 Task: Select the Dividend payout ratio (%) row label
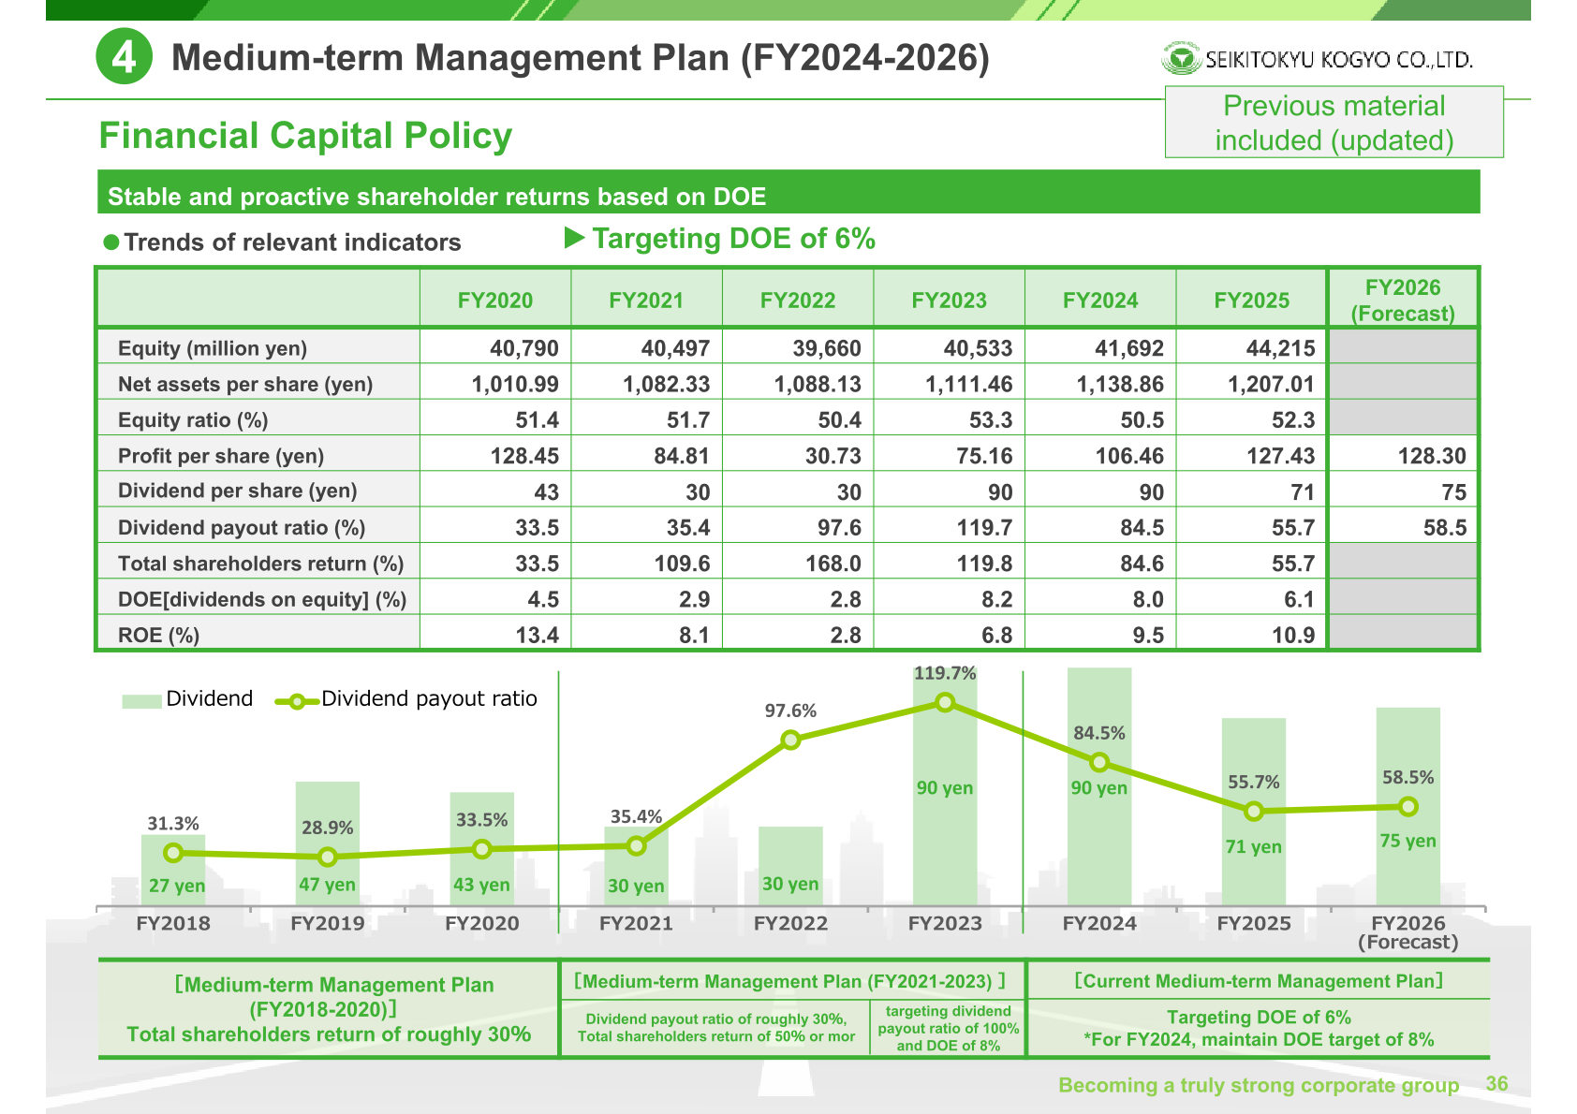tap(242, 527)
